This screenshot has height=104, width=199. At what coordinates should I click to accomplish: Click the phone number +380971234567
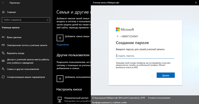coord(129,36)
